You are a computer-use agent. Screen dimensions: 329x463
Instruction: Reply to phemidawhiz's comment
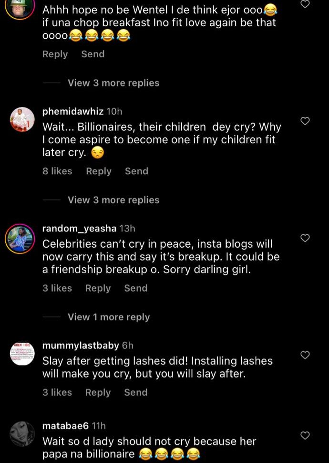tap(98, 171)
